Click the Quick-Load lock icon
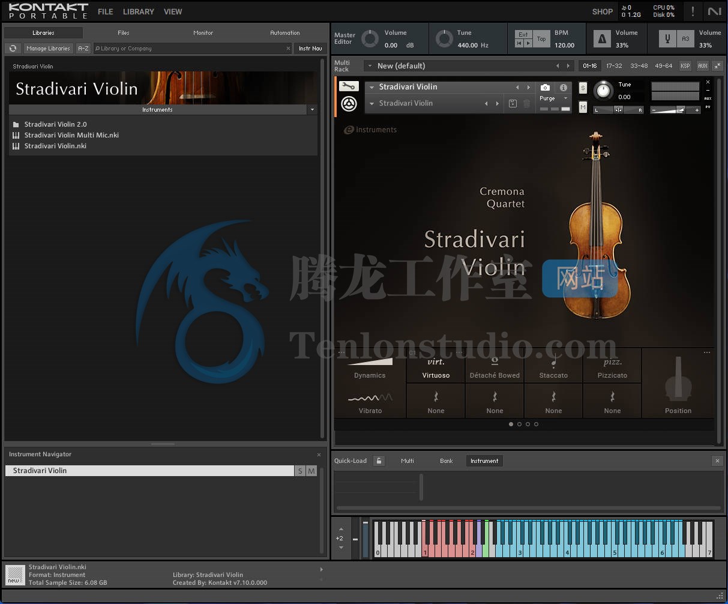Screen dimensions: 728x604 tap(379, 461)
